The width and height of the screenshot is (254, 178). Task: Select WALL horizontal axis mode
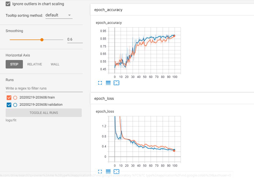(55, 64)
